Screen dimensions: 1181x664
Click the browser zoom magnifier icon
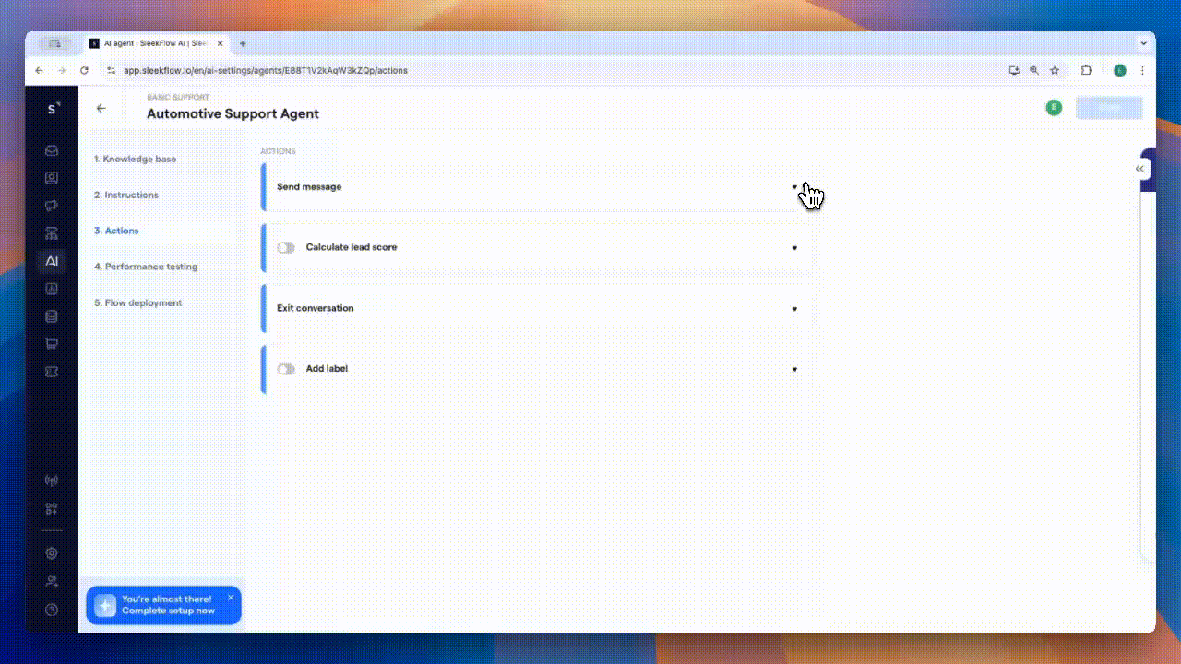[1034, 70]
